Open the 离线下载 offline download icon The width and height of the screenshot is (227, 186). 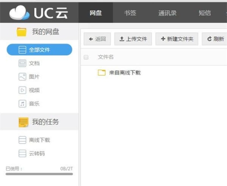22,140
